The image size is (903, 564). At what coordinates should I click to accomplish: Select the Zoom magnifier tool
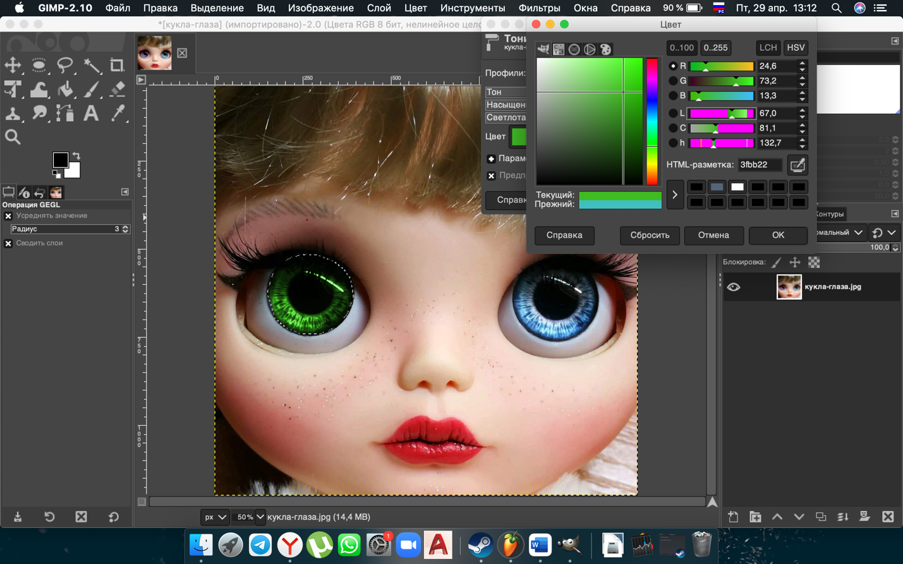13,137
